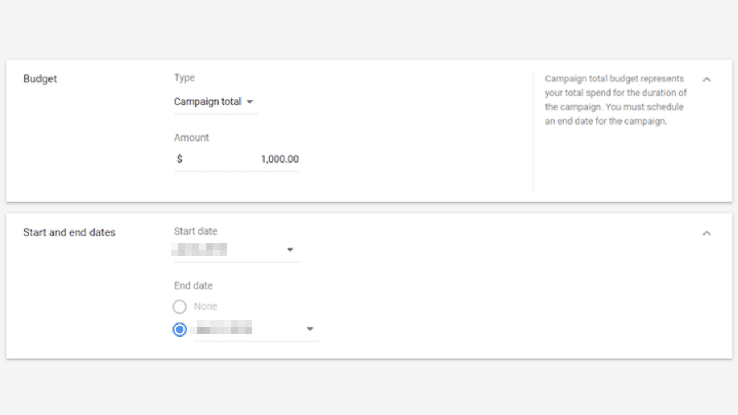Click the Start and end dates heading
The image size is (738, 415).
pos(69,233)
